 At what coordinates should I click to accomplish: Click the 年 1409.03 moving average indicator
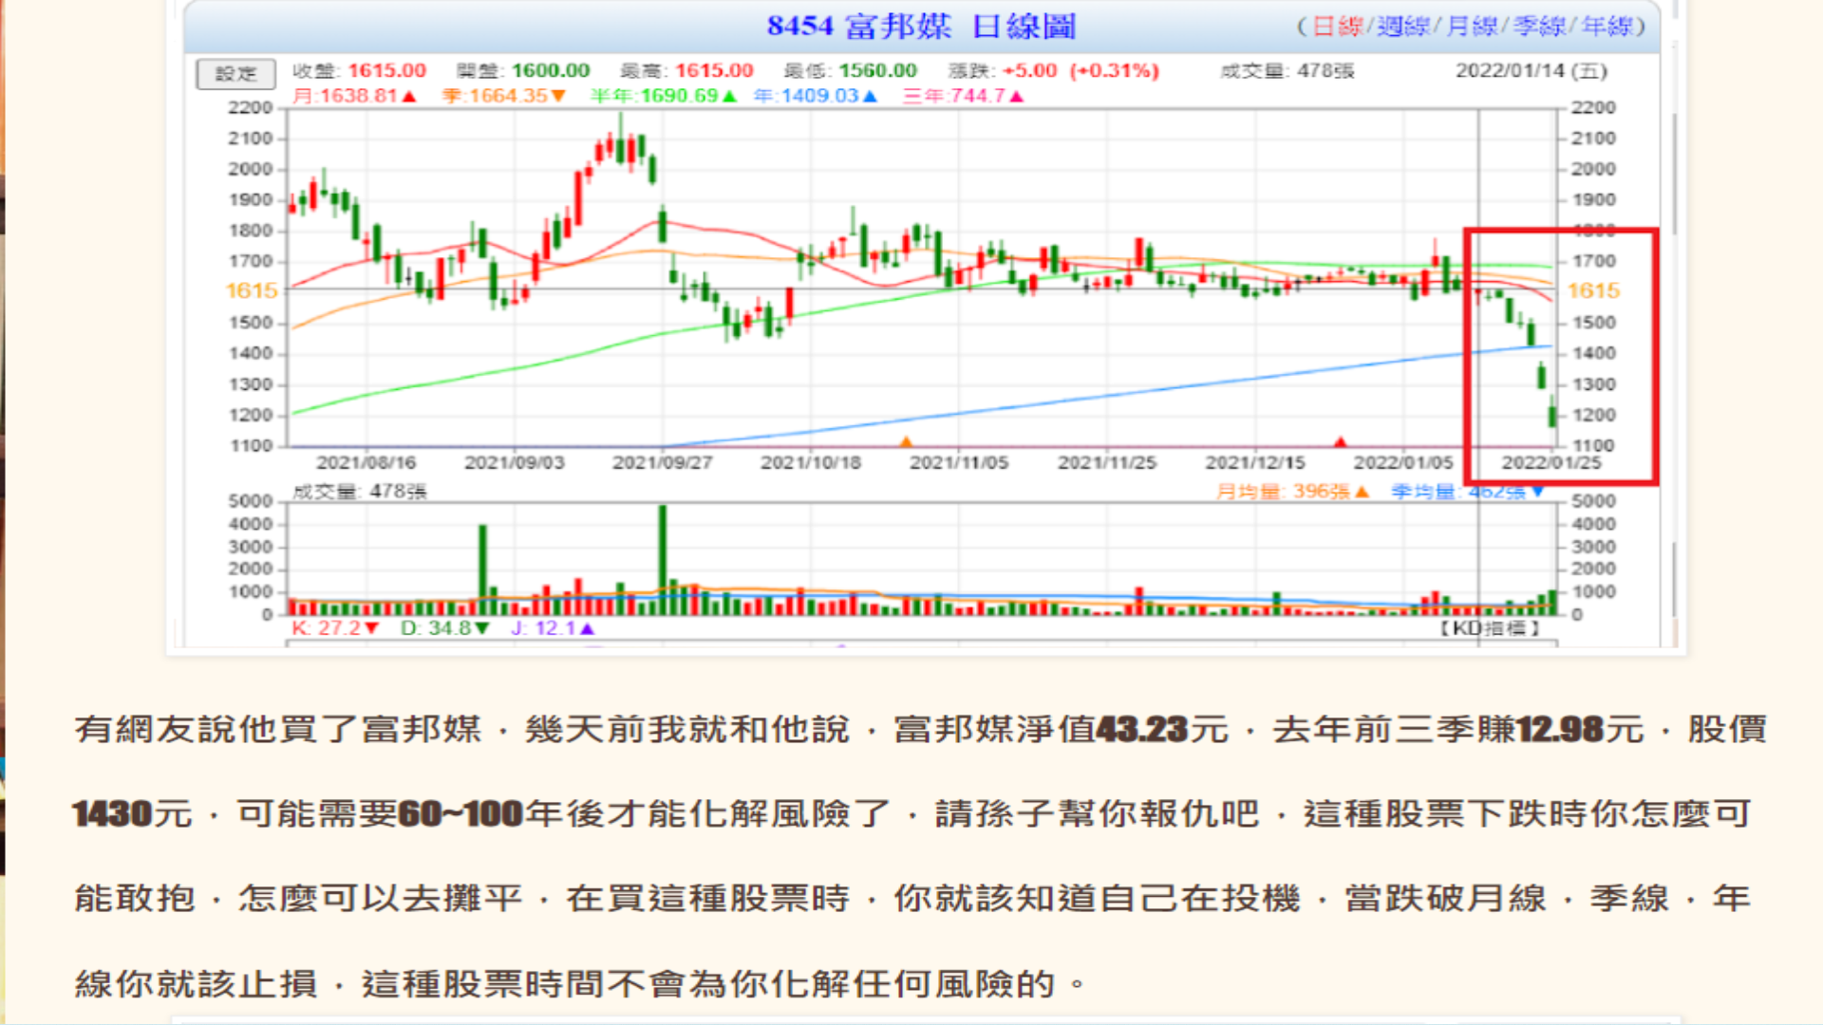click(x=815, y=96)
